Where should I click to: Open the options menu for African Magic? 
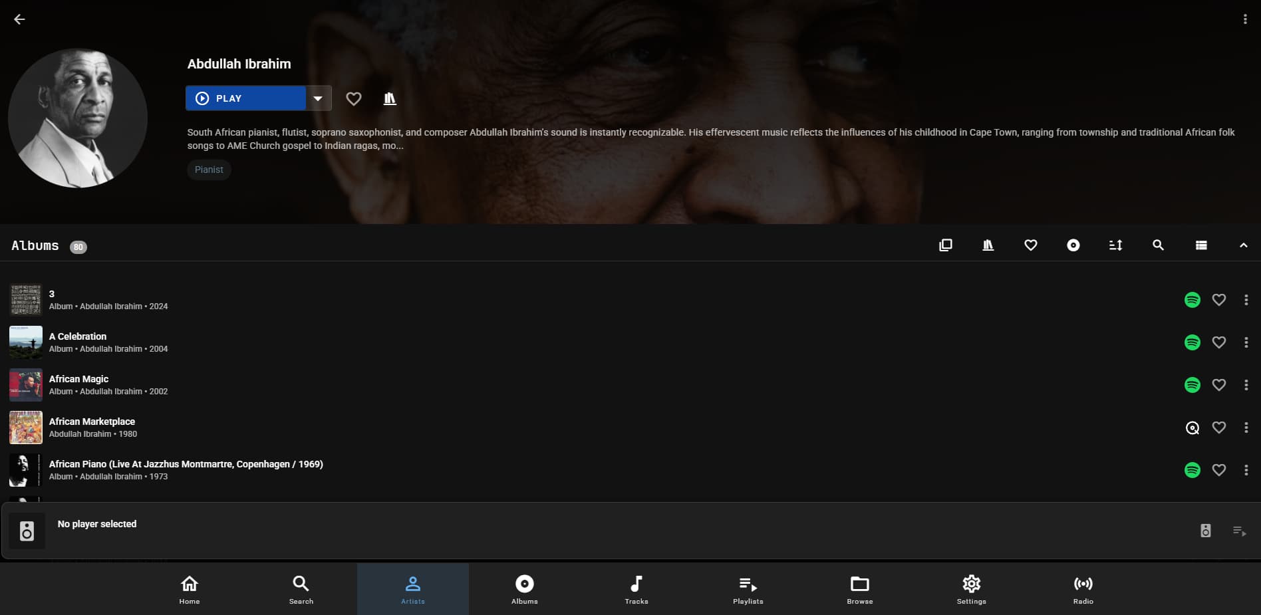[x=1246, y=385]
